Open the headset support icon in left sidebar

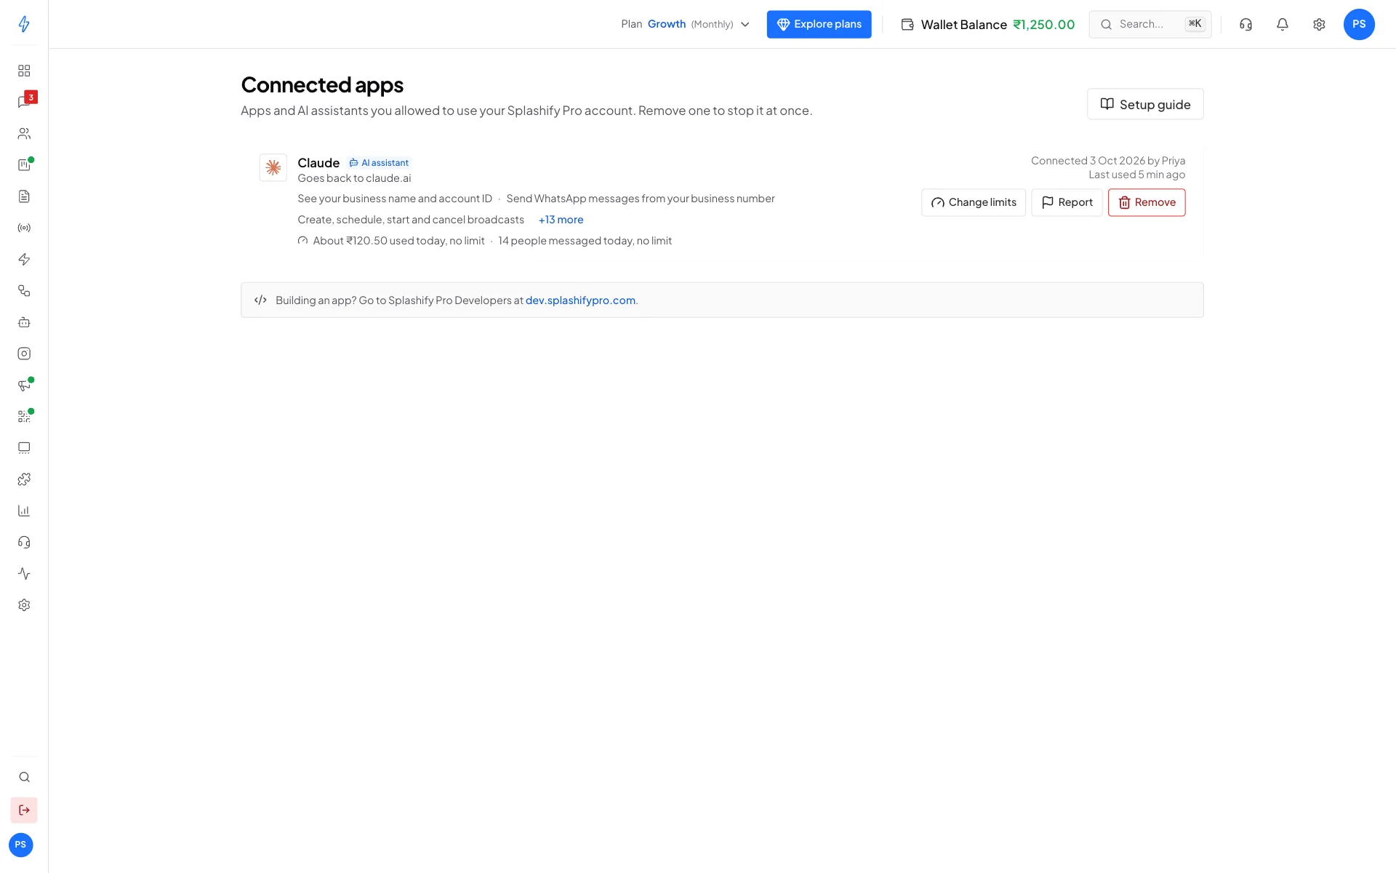(24, 543)
